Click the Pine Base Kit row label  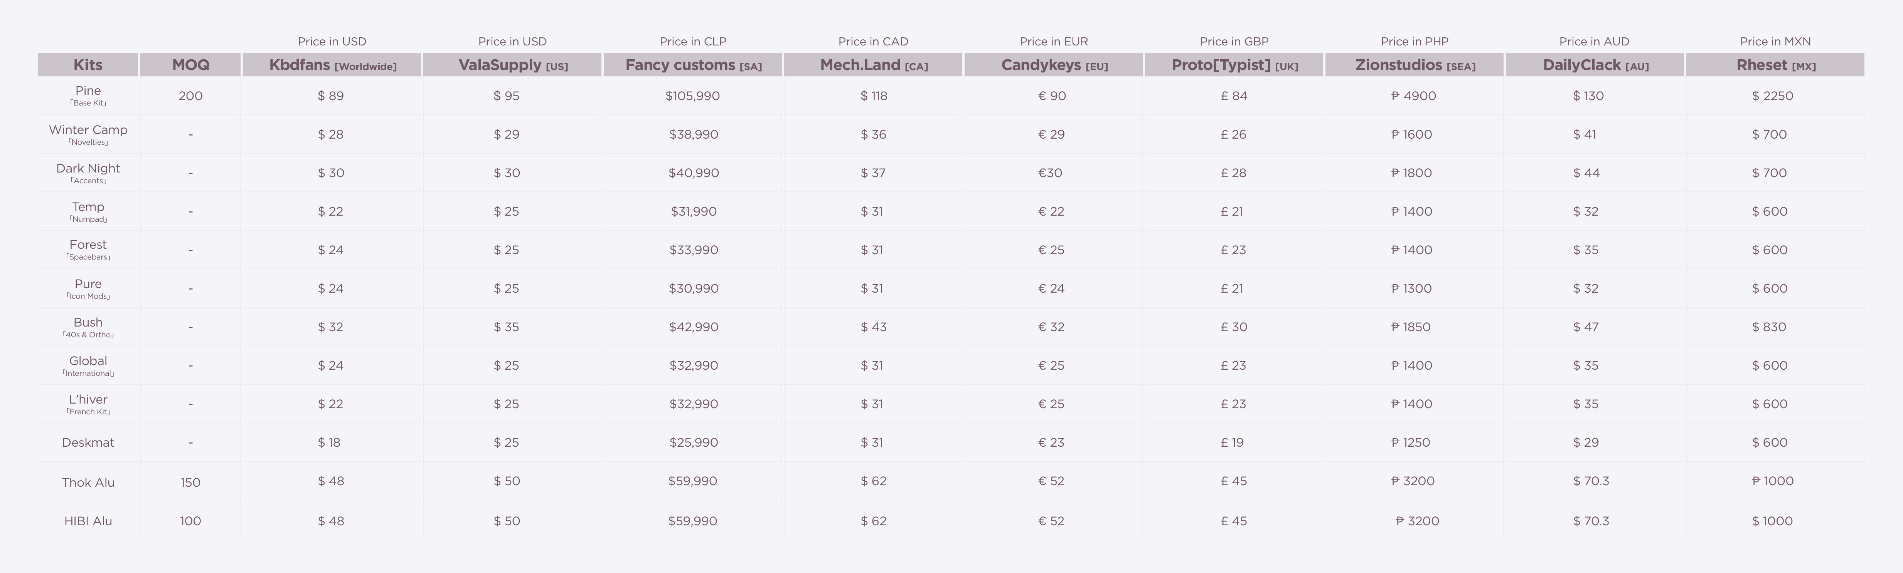[x=88, y=95]
